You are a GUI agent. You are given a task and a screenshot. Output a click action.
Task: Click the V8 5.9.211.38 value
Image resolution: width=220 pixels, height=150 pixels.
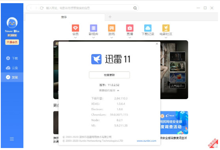[121, 126]
